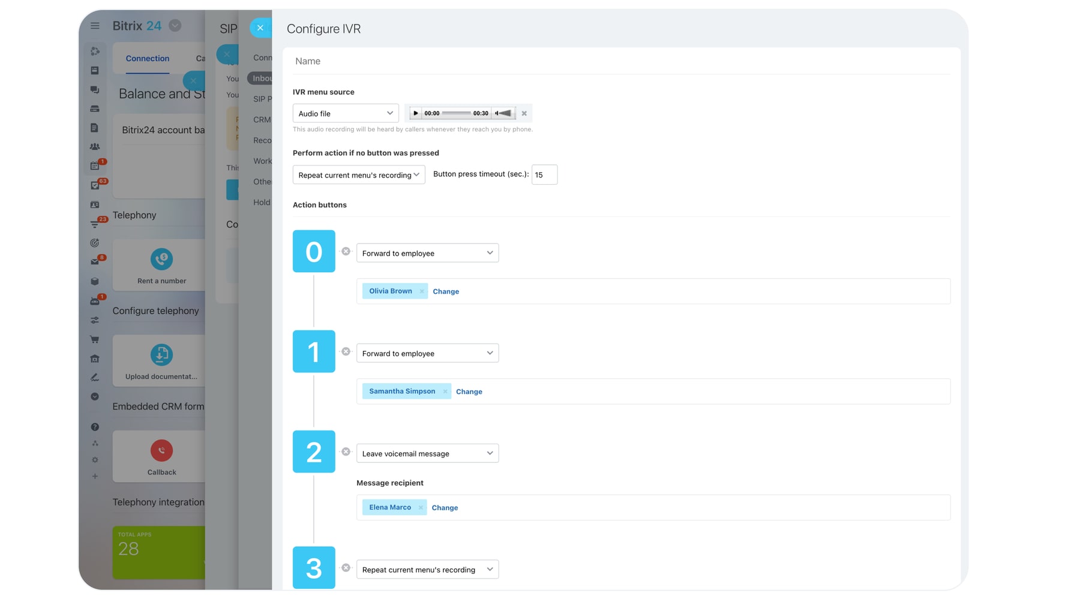The height and width of the screenshot is (611, 1080).
Task: Delete action button 0
Action: coord(346,252)
